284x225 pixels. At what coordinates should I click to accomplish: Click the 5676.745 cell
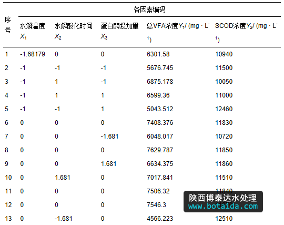(x=160, y=68)
